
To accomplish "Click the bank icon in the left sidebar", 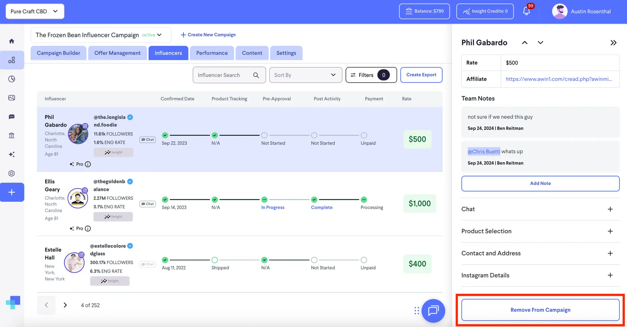I will click(x=12, y=135).
